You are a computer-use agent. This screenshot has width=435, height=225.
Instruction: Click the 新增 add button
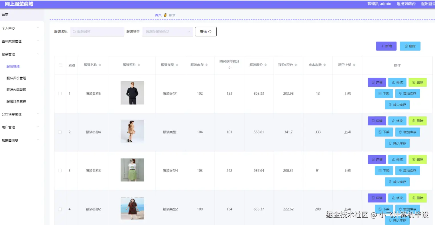[x=386, y=46]
